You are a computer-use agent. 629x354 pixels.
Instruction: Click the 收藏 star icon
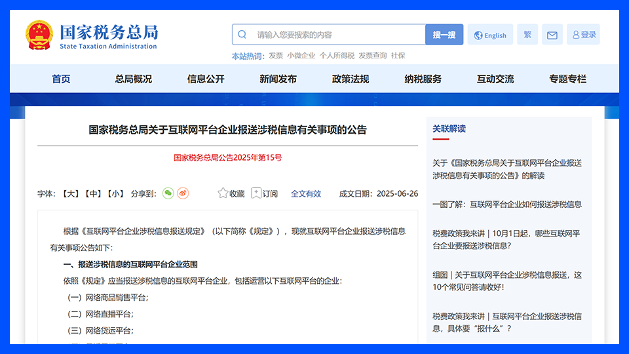(x=223, y=193)
